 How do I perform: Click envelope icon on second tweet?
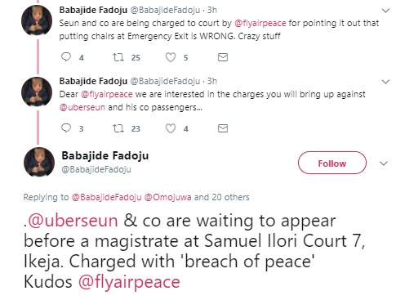(x=223, y=128)
